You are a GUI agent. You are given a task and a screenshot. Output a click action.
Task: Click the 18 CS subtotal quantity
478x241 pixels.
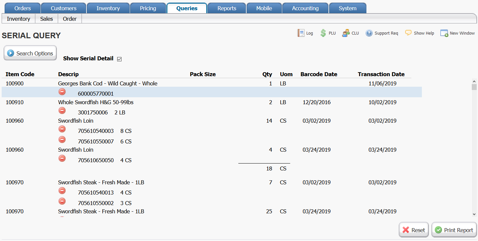point(269,168)
